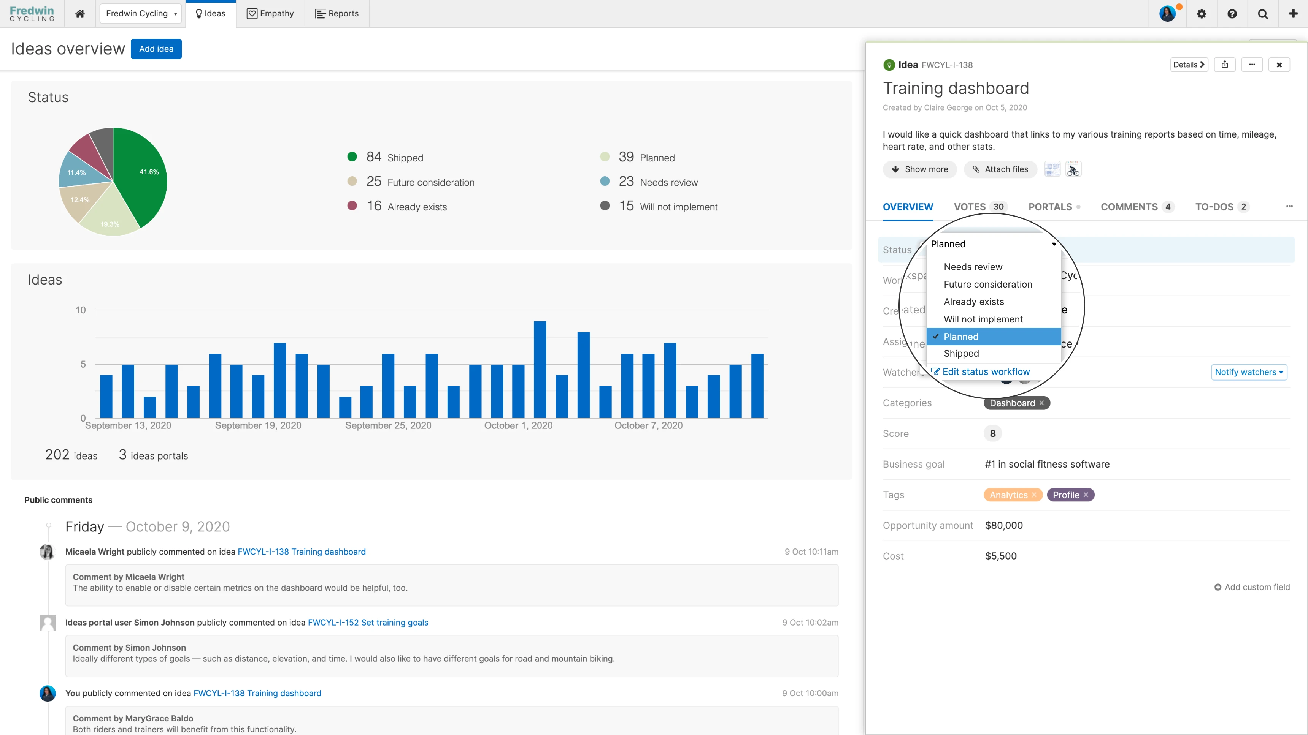Click the home icon in navigation bar
The image size is (1308, 735).
(80, 14)
